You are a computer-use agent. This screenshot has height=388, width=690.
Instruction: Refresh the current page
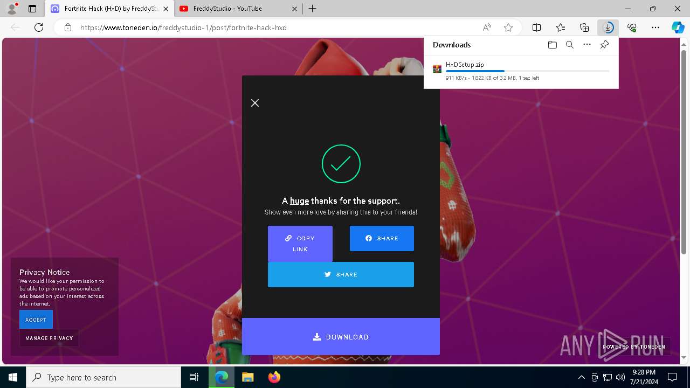39,27
